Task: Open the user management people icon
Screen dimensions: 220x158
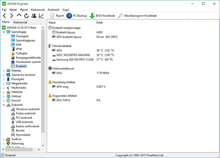Action: pos(34,16)
